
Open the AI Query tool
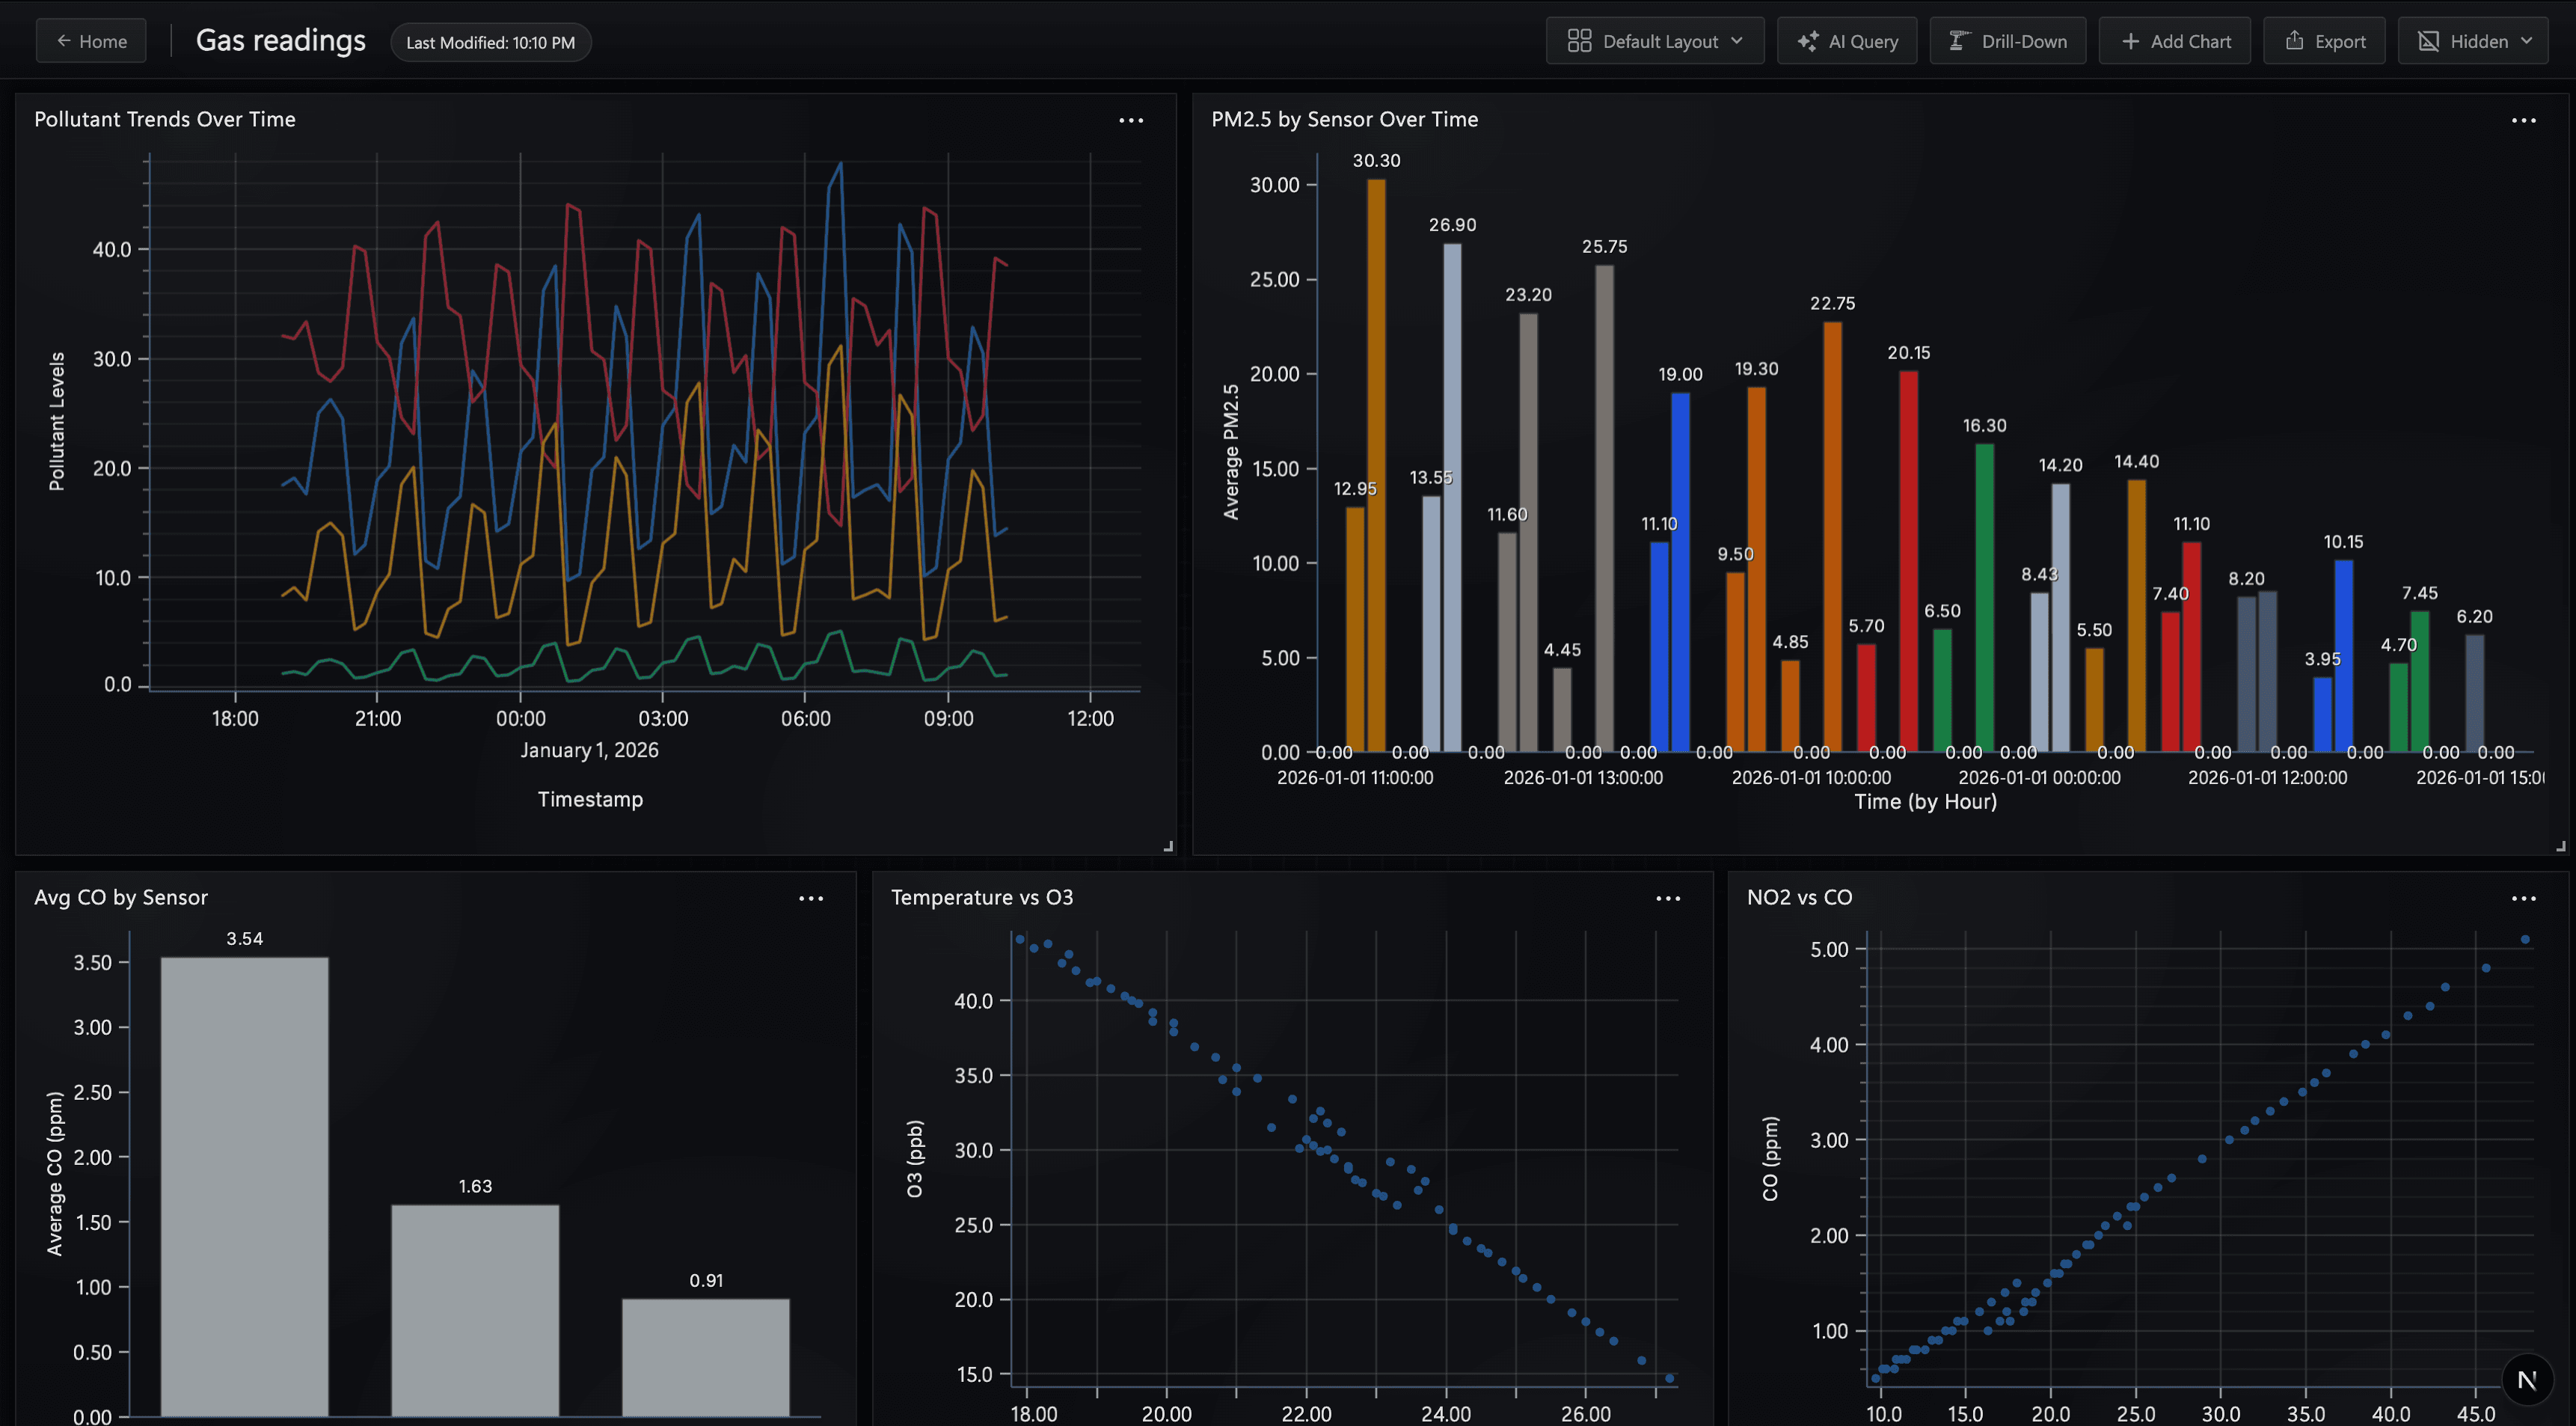(x=1846, y=41)
